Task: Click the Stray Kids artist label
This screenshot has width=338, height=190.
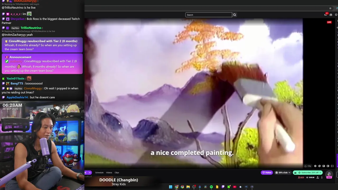Action: 119,184
